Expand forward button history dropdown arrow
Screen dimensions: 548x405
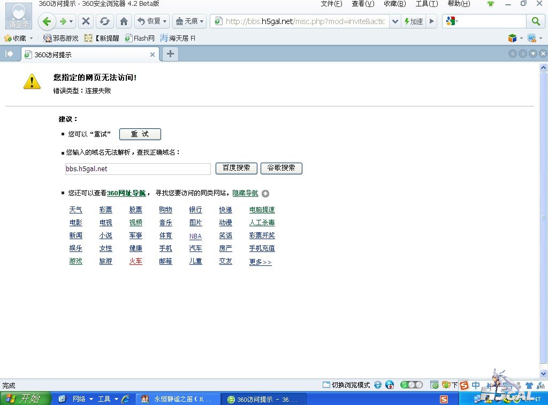pyautogui.click(x=71, y=21)
